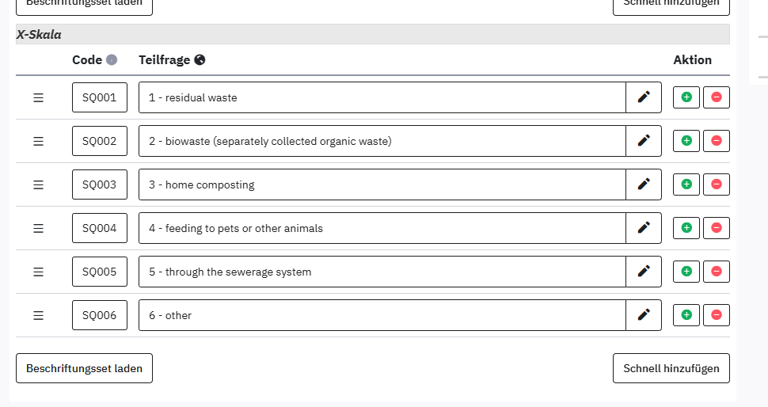The width and height of the screenshot is (768, 407).
Task: Click the red minus icon for SQ006
Action: point(717,315)
